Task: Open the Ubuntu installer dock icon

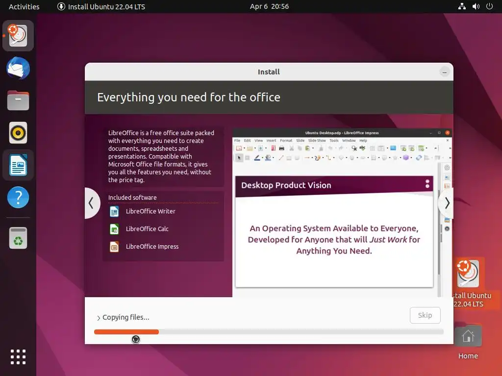Action: click(x=18, y=35)
